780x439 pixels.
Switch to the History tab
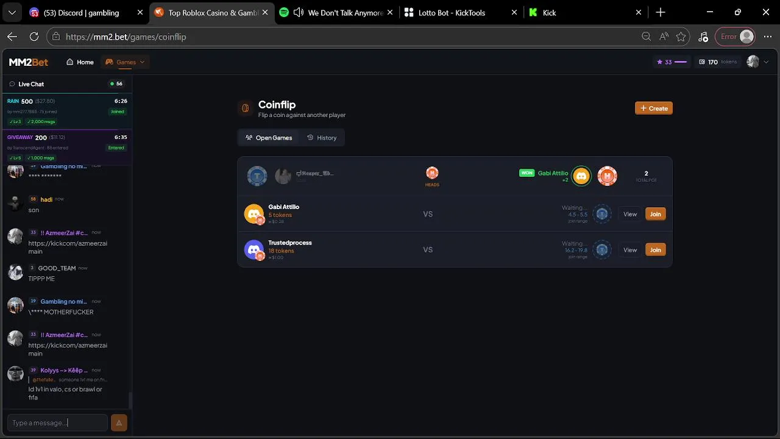pyautogui.click(x=322, y=138)
